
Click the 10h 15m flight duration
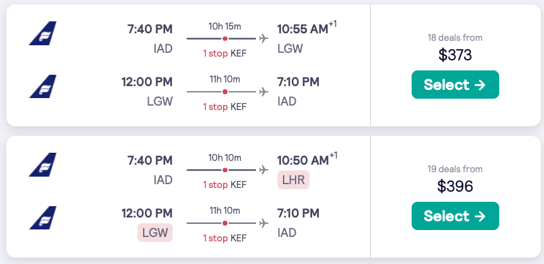[224, 26]
